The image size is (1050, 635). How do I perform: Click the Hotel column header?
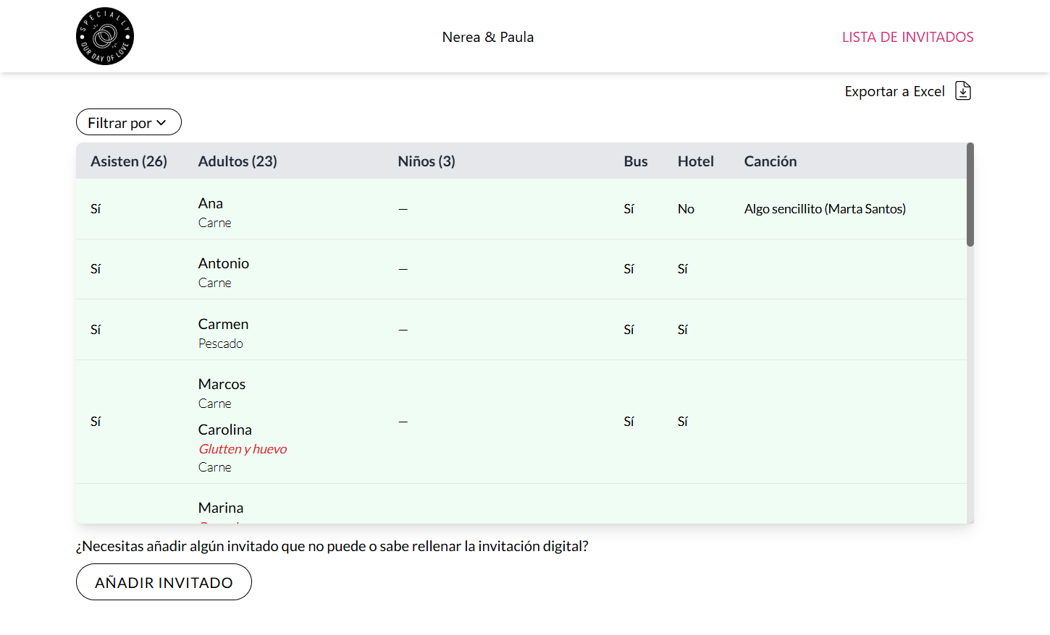[696, 161]
